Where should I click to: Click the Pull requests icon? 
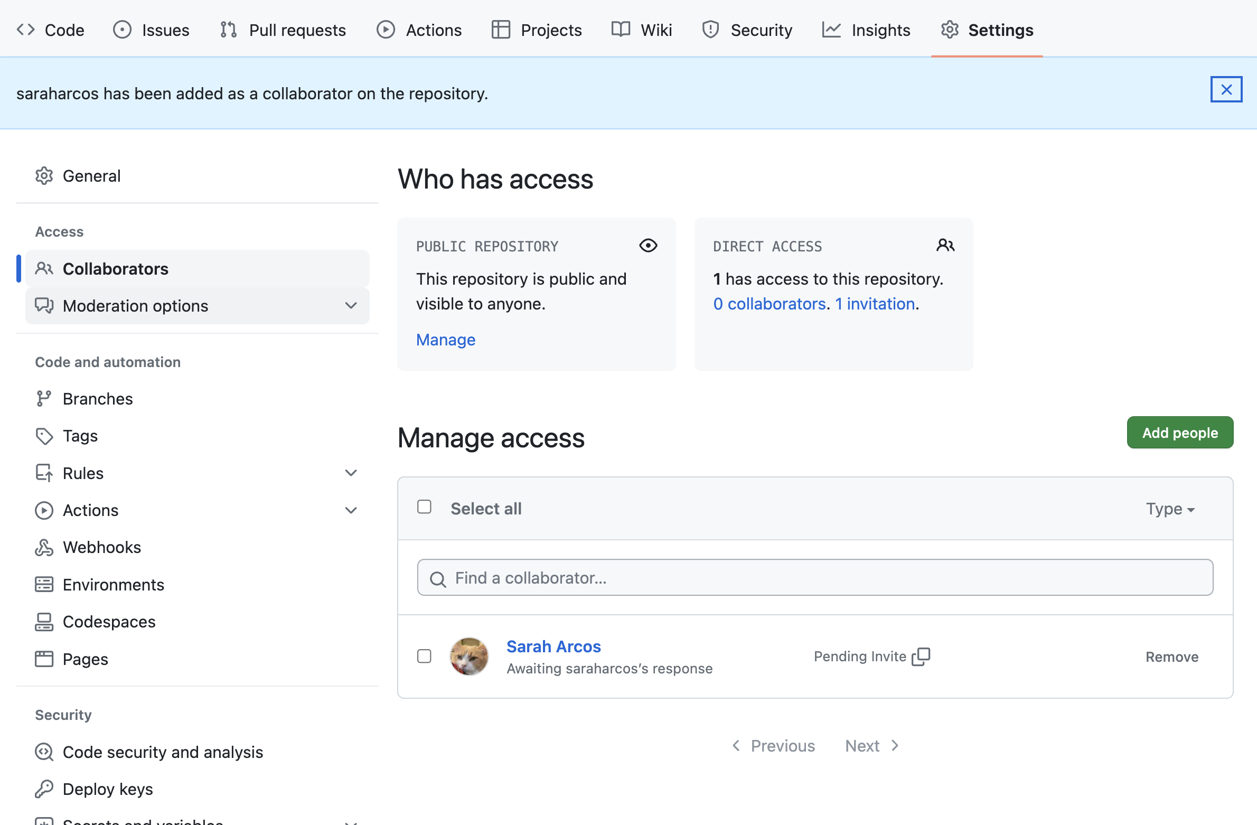[228, 30]
